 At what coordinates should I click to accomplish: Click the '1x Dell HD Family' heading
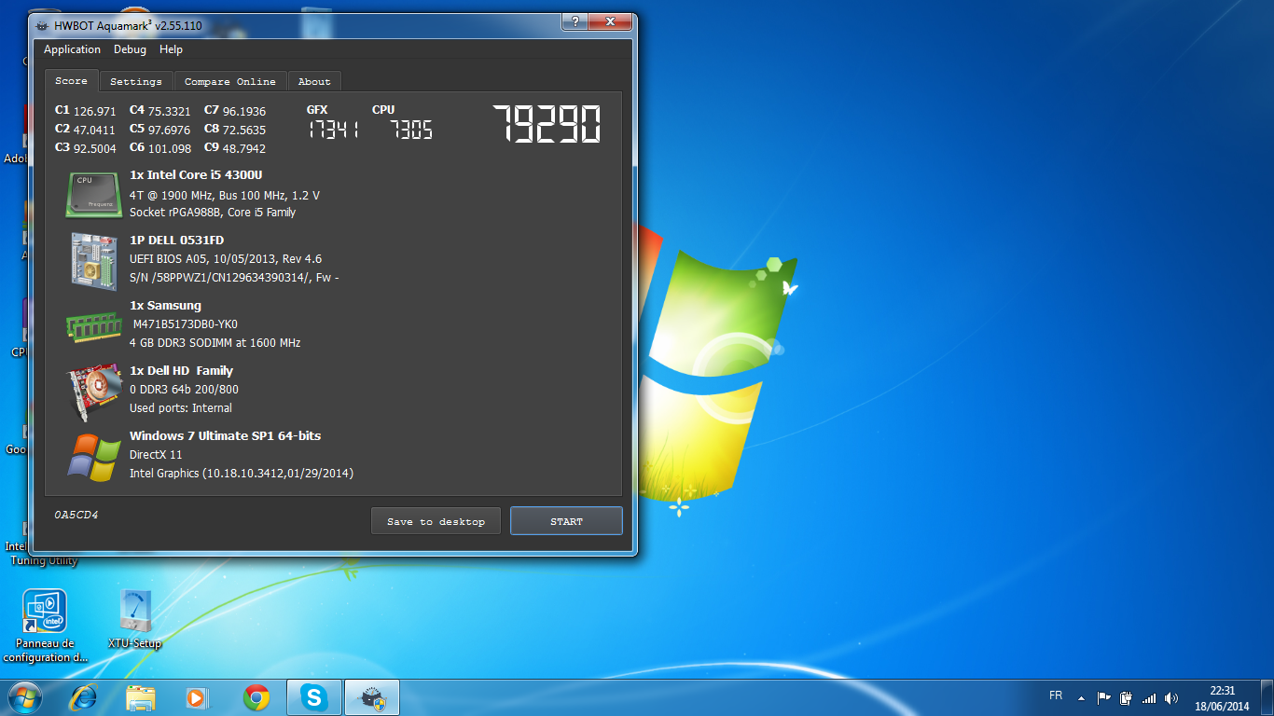[x=181, y=371]
